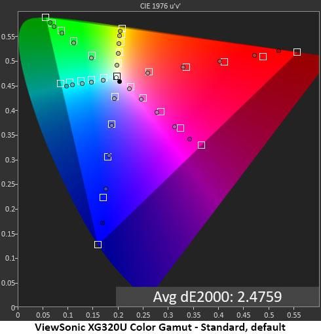Click the blue target square near 0.22 v'
The height and width of the screenshot is (334, 321).
click(x=103, y=198)
